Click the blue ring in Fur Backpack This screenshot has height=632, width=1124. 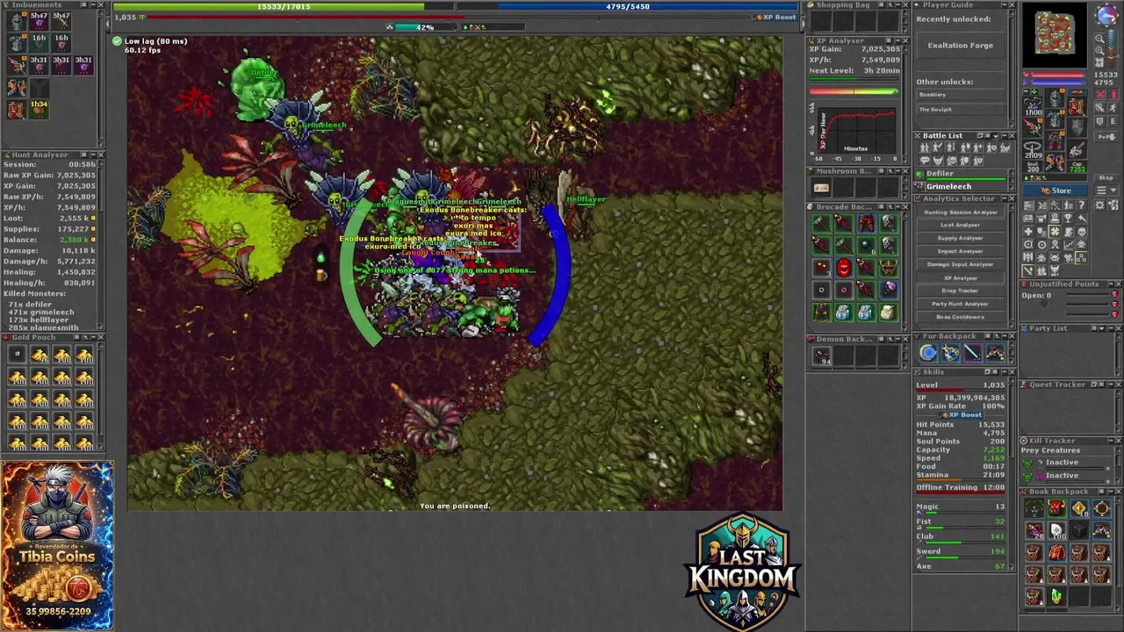click(x=928, y=353)
